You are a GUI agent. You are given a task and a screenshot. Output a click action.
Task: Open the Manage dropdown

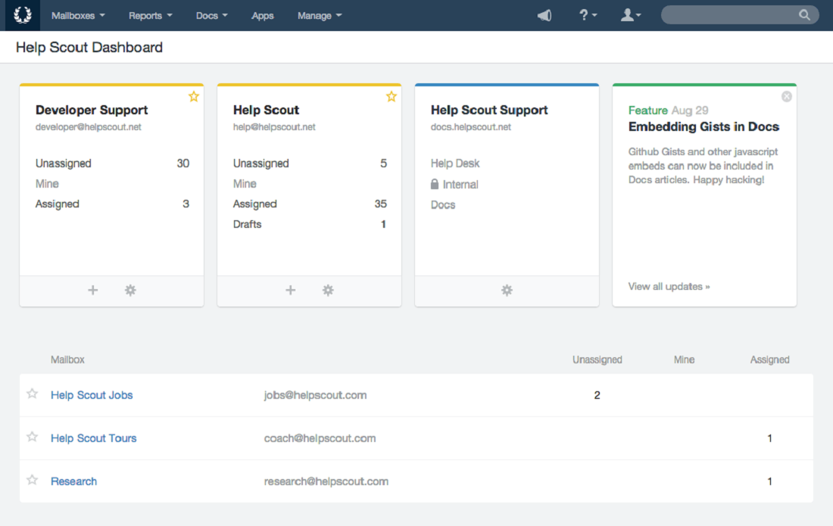tap(319, 15)
